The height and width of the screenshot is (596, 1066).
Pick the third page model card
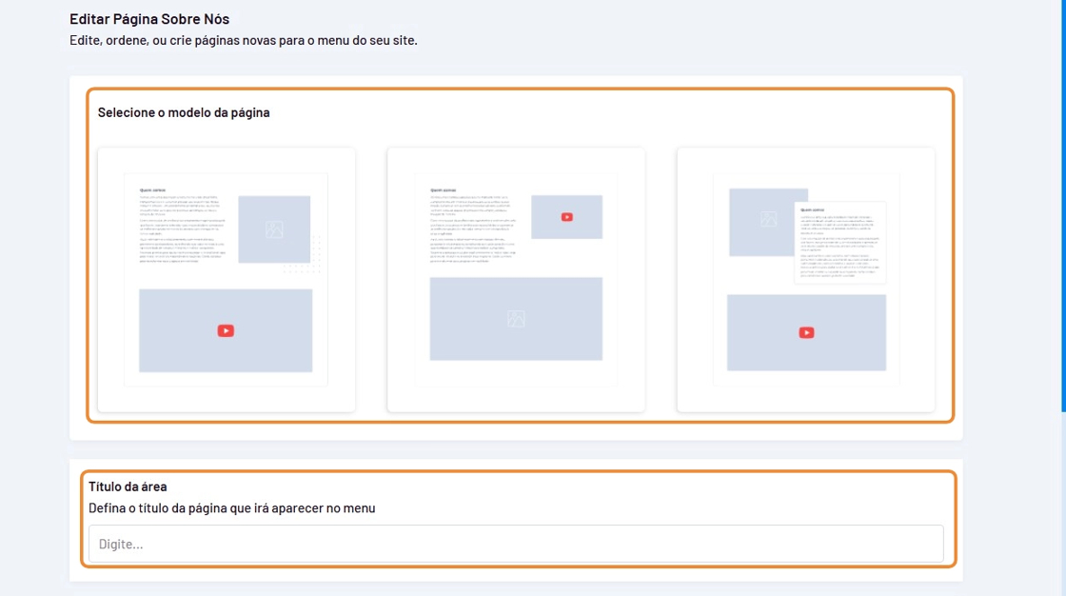805,280
